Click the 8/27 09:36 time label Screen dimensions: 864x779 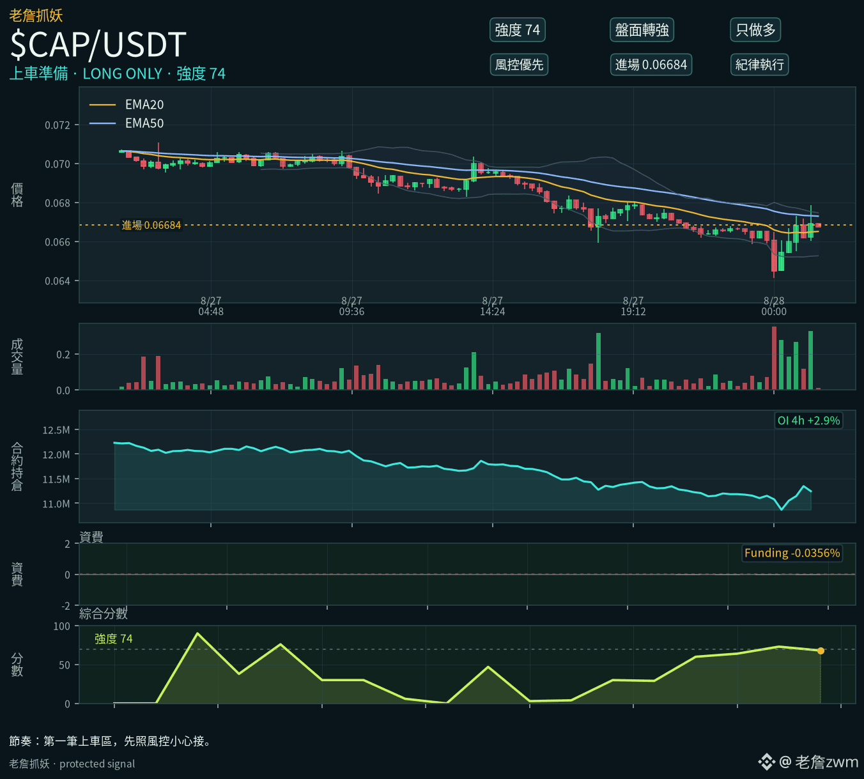351,306
